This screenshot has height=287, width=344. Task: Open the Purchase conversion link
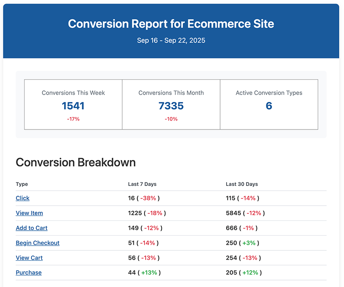click(x=29, y=272)
